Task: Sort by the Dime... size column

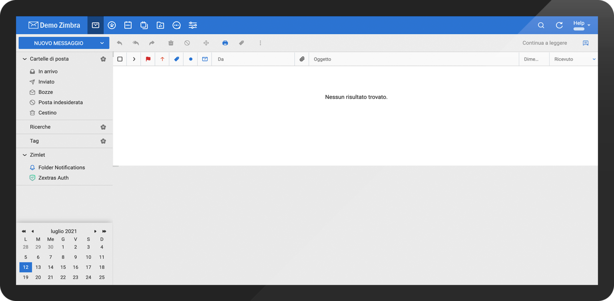Action: [534, 59]
